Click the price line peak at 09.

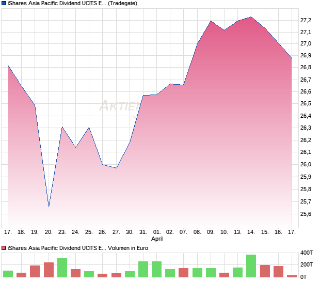point(211,21)
